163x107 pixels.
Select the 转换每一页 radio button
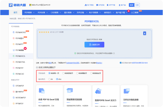(x=49, y=73)
